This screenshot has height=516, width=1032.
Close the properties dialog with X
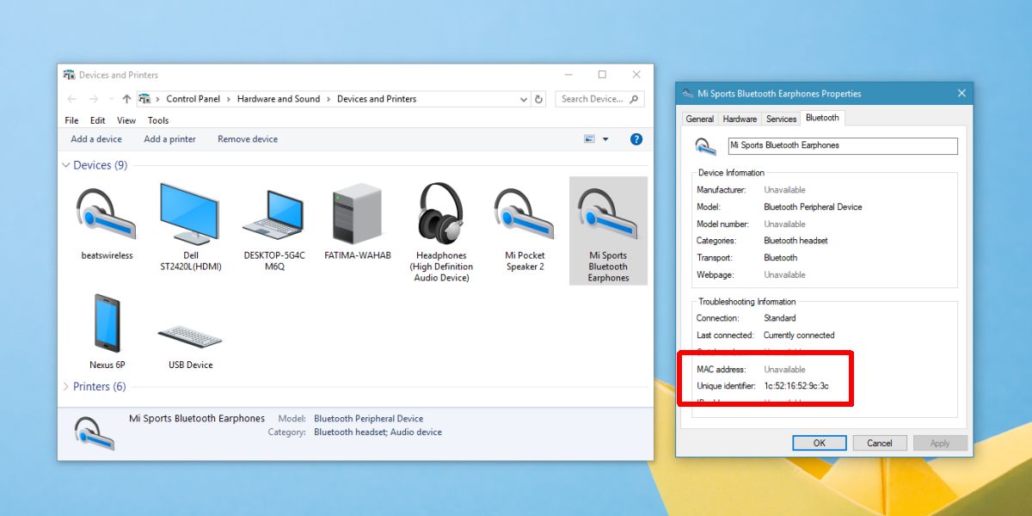click(961, 93)
